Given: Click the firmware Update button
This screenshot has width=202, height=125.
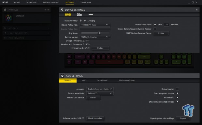Looking at the screenshot, I should 100,48.
